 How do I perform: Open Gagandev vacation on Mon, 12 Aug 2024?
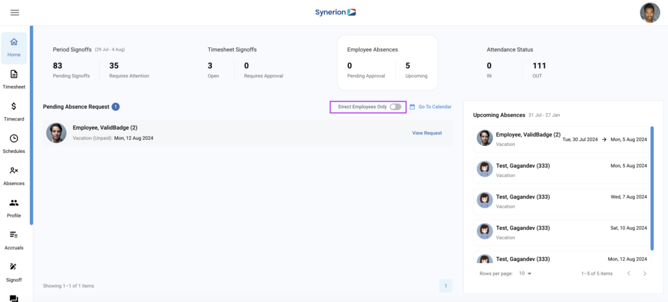coord(562,257)
